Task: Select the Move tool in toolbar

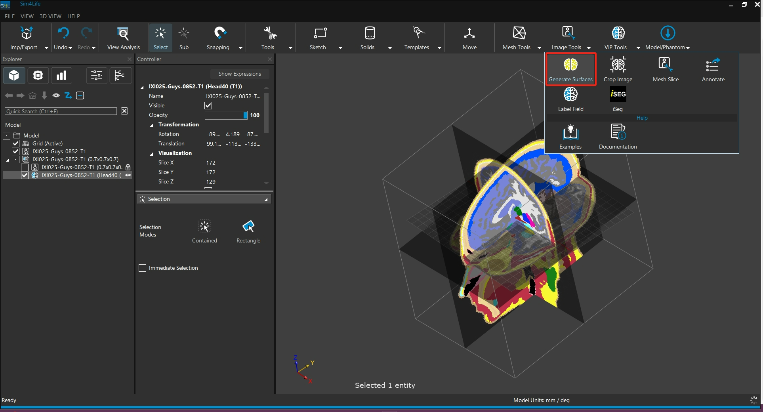Action: click(469, 38)
